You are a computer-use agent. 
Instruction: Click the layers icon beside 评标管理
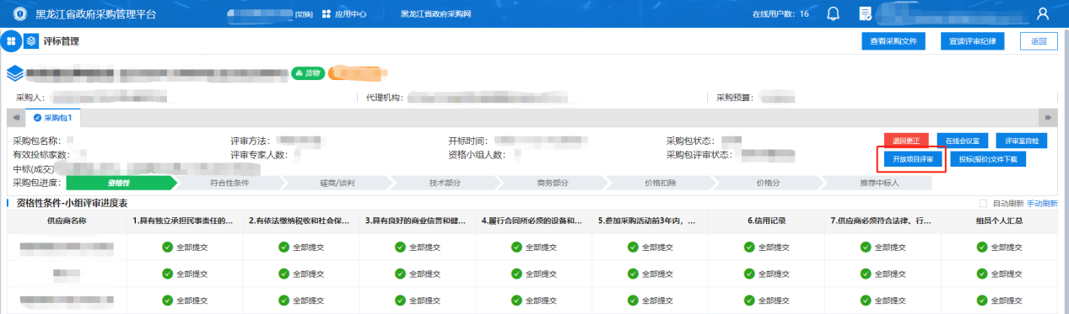(x=31, y=41)
